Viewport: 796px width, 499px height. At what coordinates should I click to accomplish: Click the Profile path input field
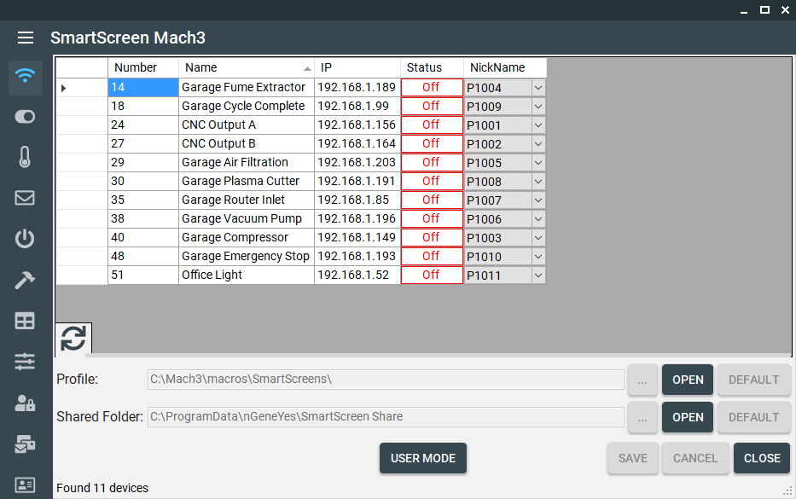(386, 380)
